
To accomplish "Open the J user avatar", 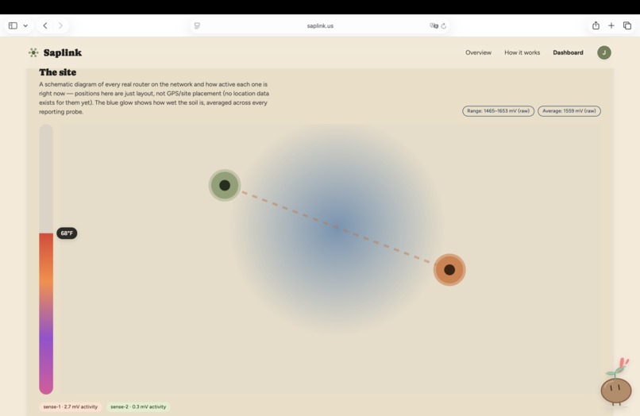I will [x=604, y=52].
